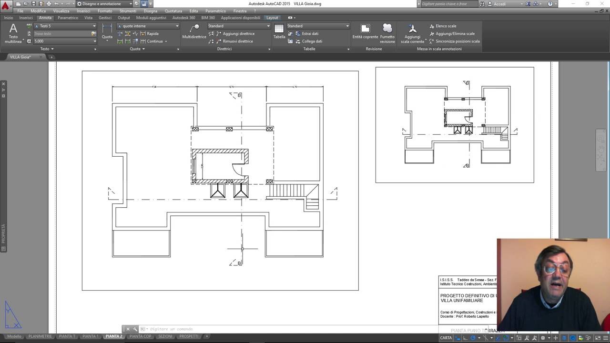Expand the Testo panel title
Viewport: 610px width, 343px height.
coord(47,49)
